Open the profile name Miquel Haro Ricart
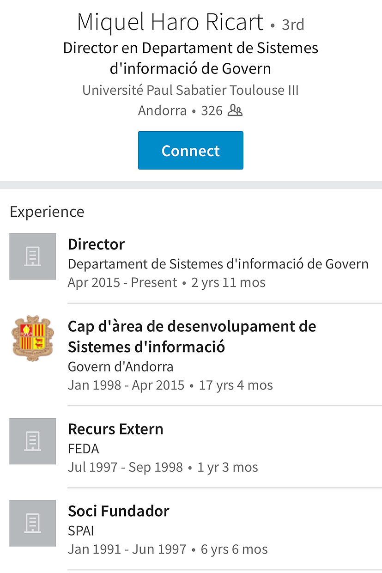Image resolution: width=382 pixels, height=573 pixels. tap(170, 22)
